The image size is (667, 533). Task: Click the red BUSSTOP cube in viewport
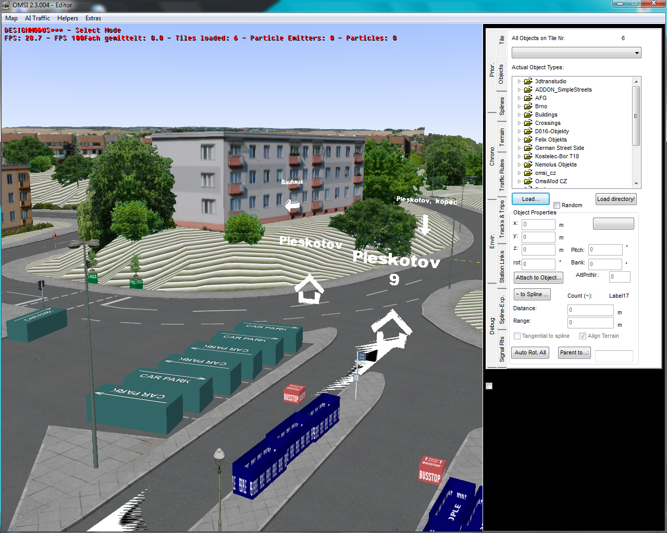294,395
